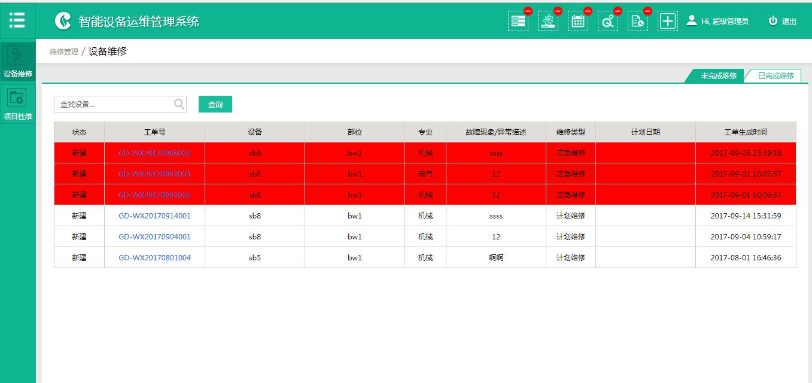812x383 pixels.
Task: Click the 智能设备运维管理系统 title
Action: point(139,22)
